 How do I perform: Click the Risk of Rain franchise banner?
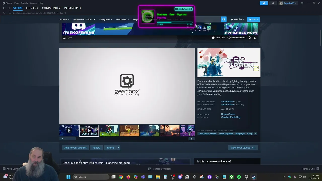125,161
